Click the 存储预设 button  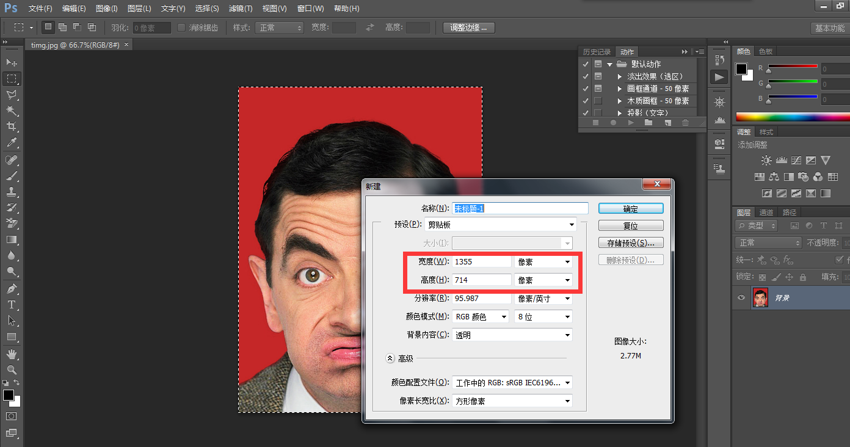pyautogui.click(x=630, y=243)
